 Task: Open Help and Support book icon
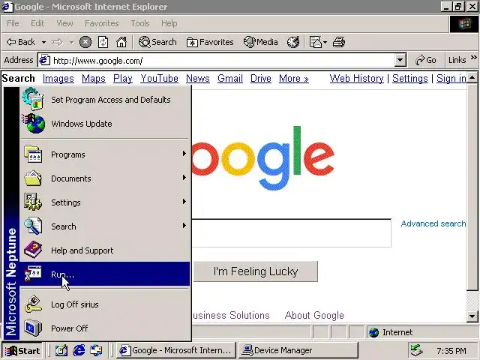pos(33,250)
